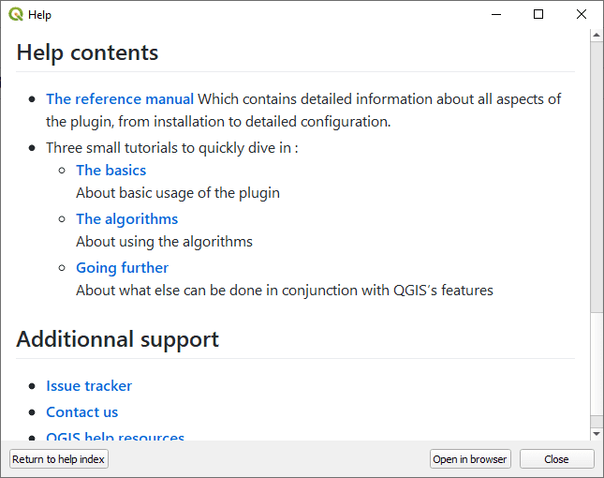Open The reference manual link
604x478 pixels.
120,98
